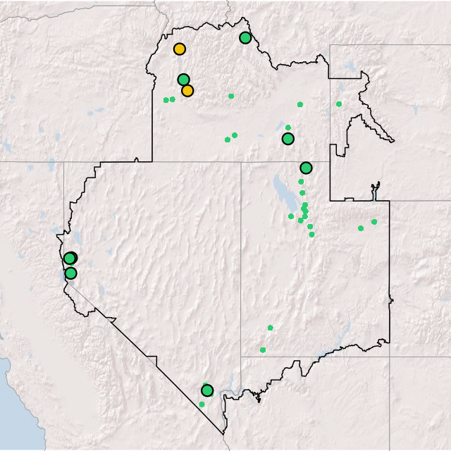Click the upper-right dot of the central northern dot pair
Image resolution: width=451 pixels, height=451 pixels.
tap(235, 135)
